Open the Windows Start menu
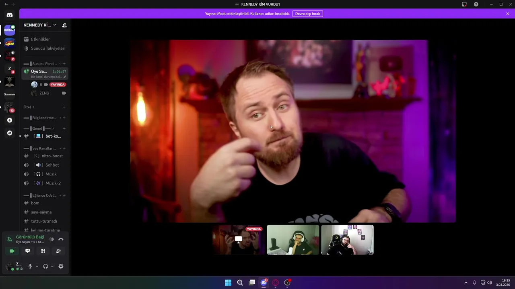The width and height of the screenshot is (515, 289). pyautogui.click(x=228, y=283)
